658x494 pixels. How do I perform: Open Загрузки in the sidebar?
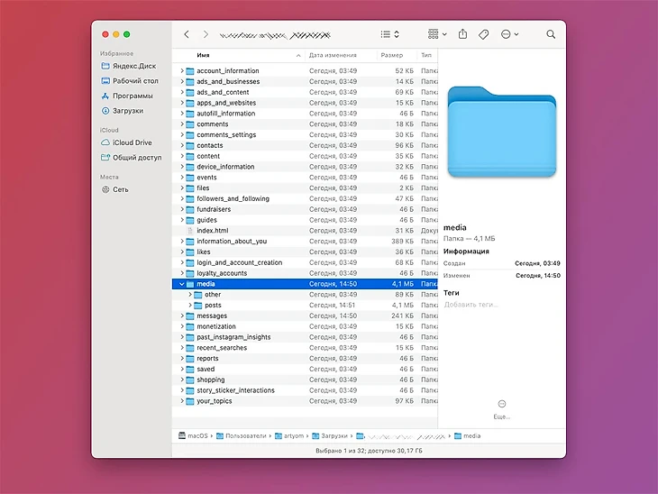click(x=127, y=111)
